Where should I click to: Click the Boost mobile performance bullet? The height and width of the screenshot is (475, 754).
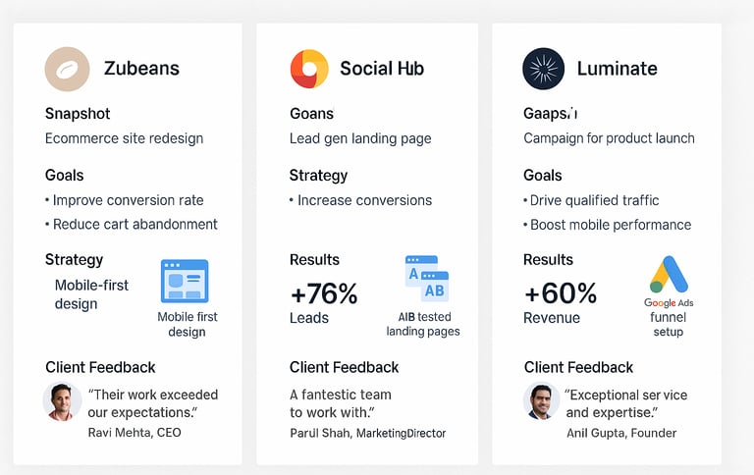pyautogui.click(x=608, y=225)
